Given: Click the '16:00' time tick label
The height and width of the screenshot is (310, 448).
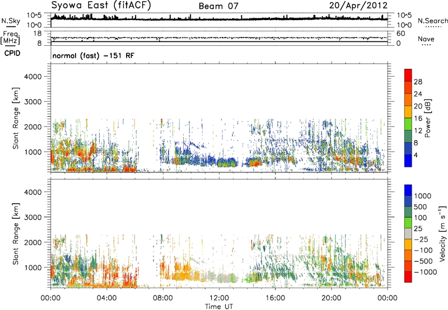Looking at the screenshot, I should click(275, 298).
